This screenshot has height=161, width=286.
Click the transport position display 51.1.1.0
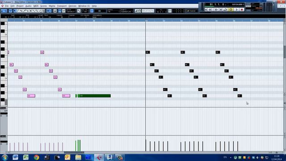pyautogui.click(x=217, y=4)
